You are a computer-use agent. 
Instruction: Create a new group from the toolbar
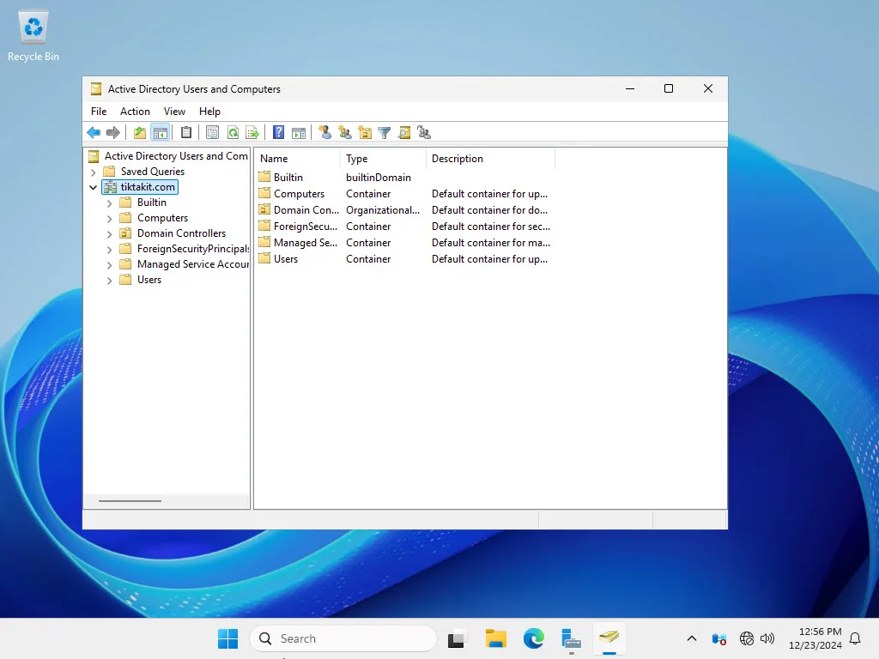pos(344,132)
